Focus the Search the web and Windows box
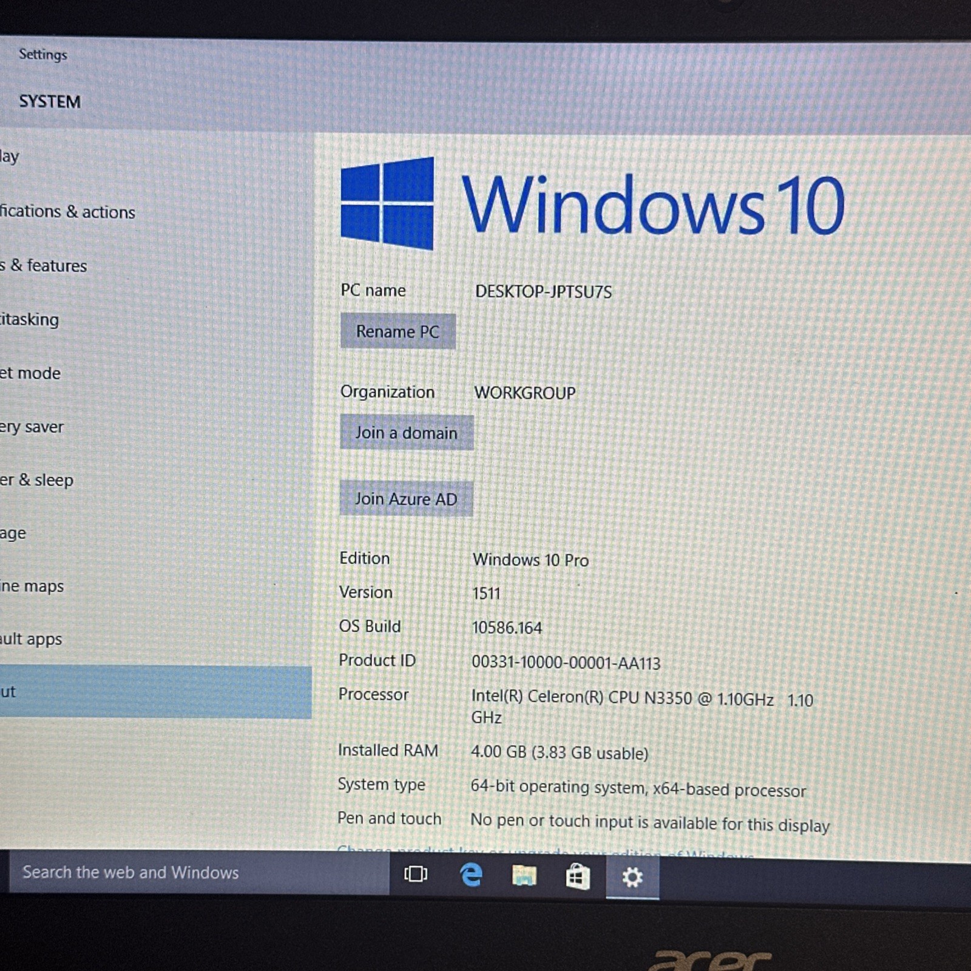The height and width of the screenshot is (971, 971). [198, 872]
